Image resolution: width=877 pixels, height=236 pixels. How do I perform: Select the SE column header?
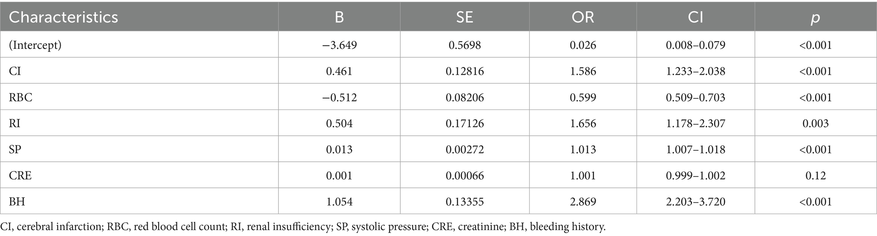[x=464, y=17]
